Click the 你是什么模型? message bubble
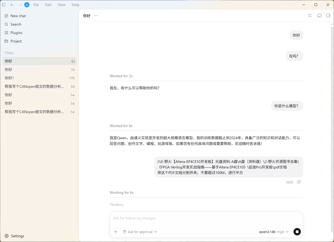The width and height of the screenshot is (334, 242). click(287, 106)
